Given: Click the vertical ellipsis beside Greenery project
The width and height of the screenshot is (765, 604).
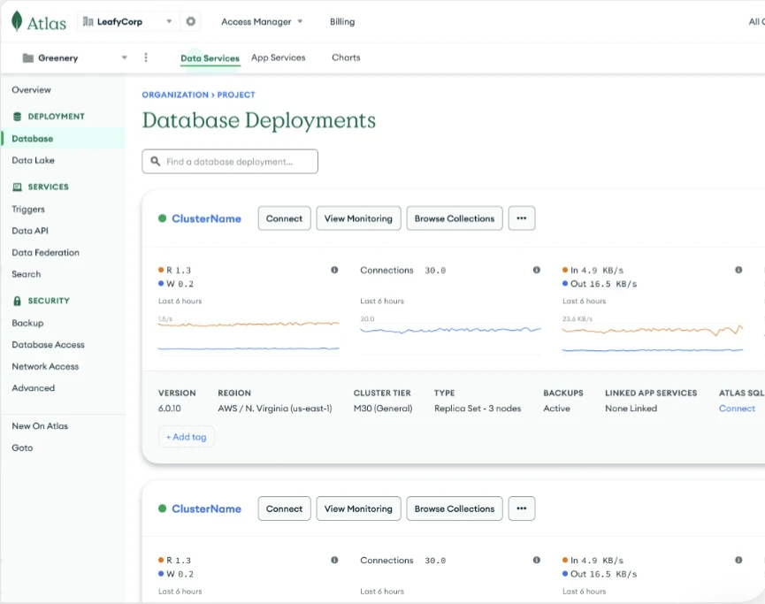Looking at the screenshot, I should click(x=146, y=57).
